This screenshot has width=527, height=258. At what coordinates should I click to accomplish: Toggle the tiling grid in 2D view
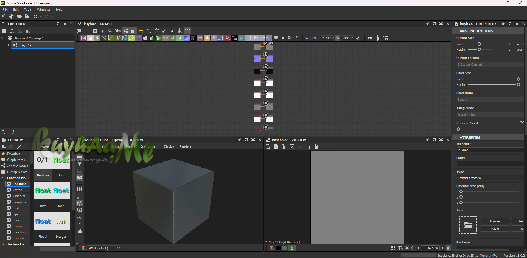point(393,248)
